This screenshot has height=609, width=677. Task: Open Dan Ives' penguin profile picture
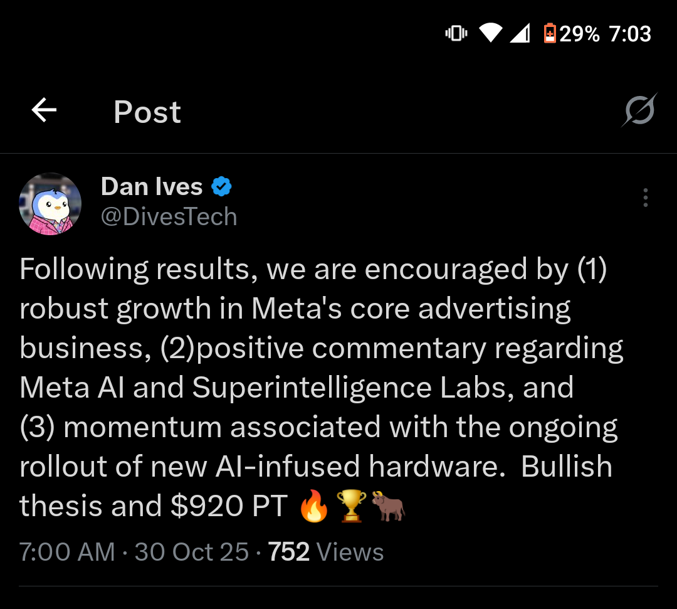coord(51,204)
